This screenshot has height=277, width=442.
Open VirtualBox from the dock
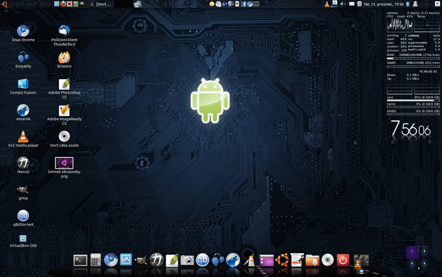(x=126, y=259)
